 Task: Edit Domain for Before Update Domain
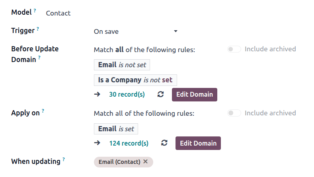coord(195,95)
